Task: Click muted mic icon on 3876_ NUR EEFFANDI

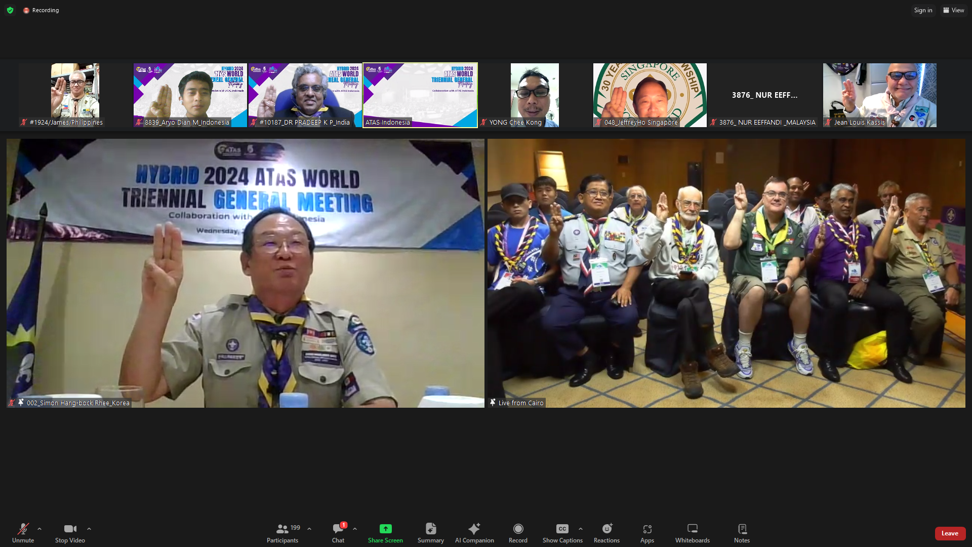Action: 713,122
